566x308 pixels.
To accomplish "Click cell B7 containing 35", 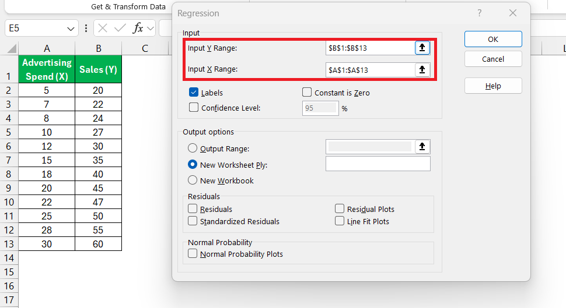I will click(98, 160).
